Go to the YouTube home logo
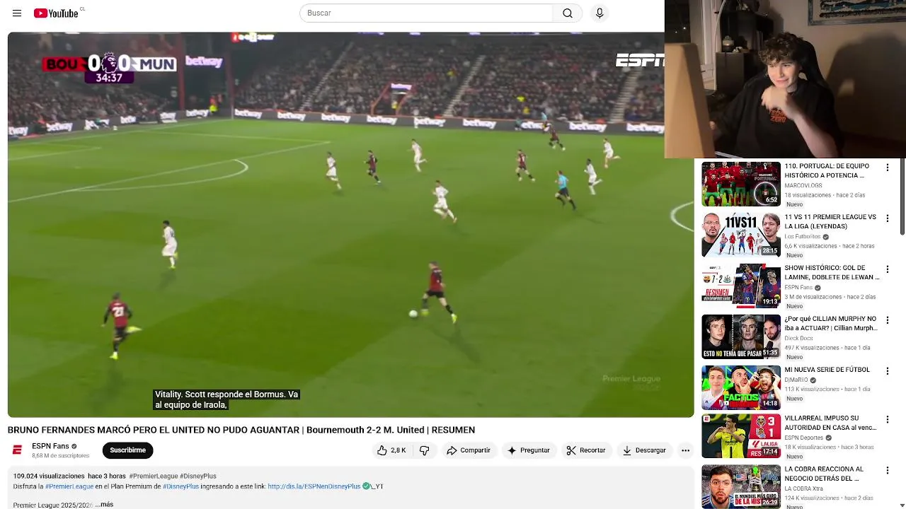 pyautogui.click(x=56, y=13)
